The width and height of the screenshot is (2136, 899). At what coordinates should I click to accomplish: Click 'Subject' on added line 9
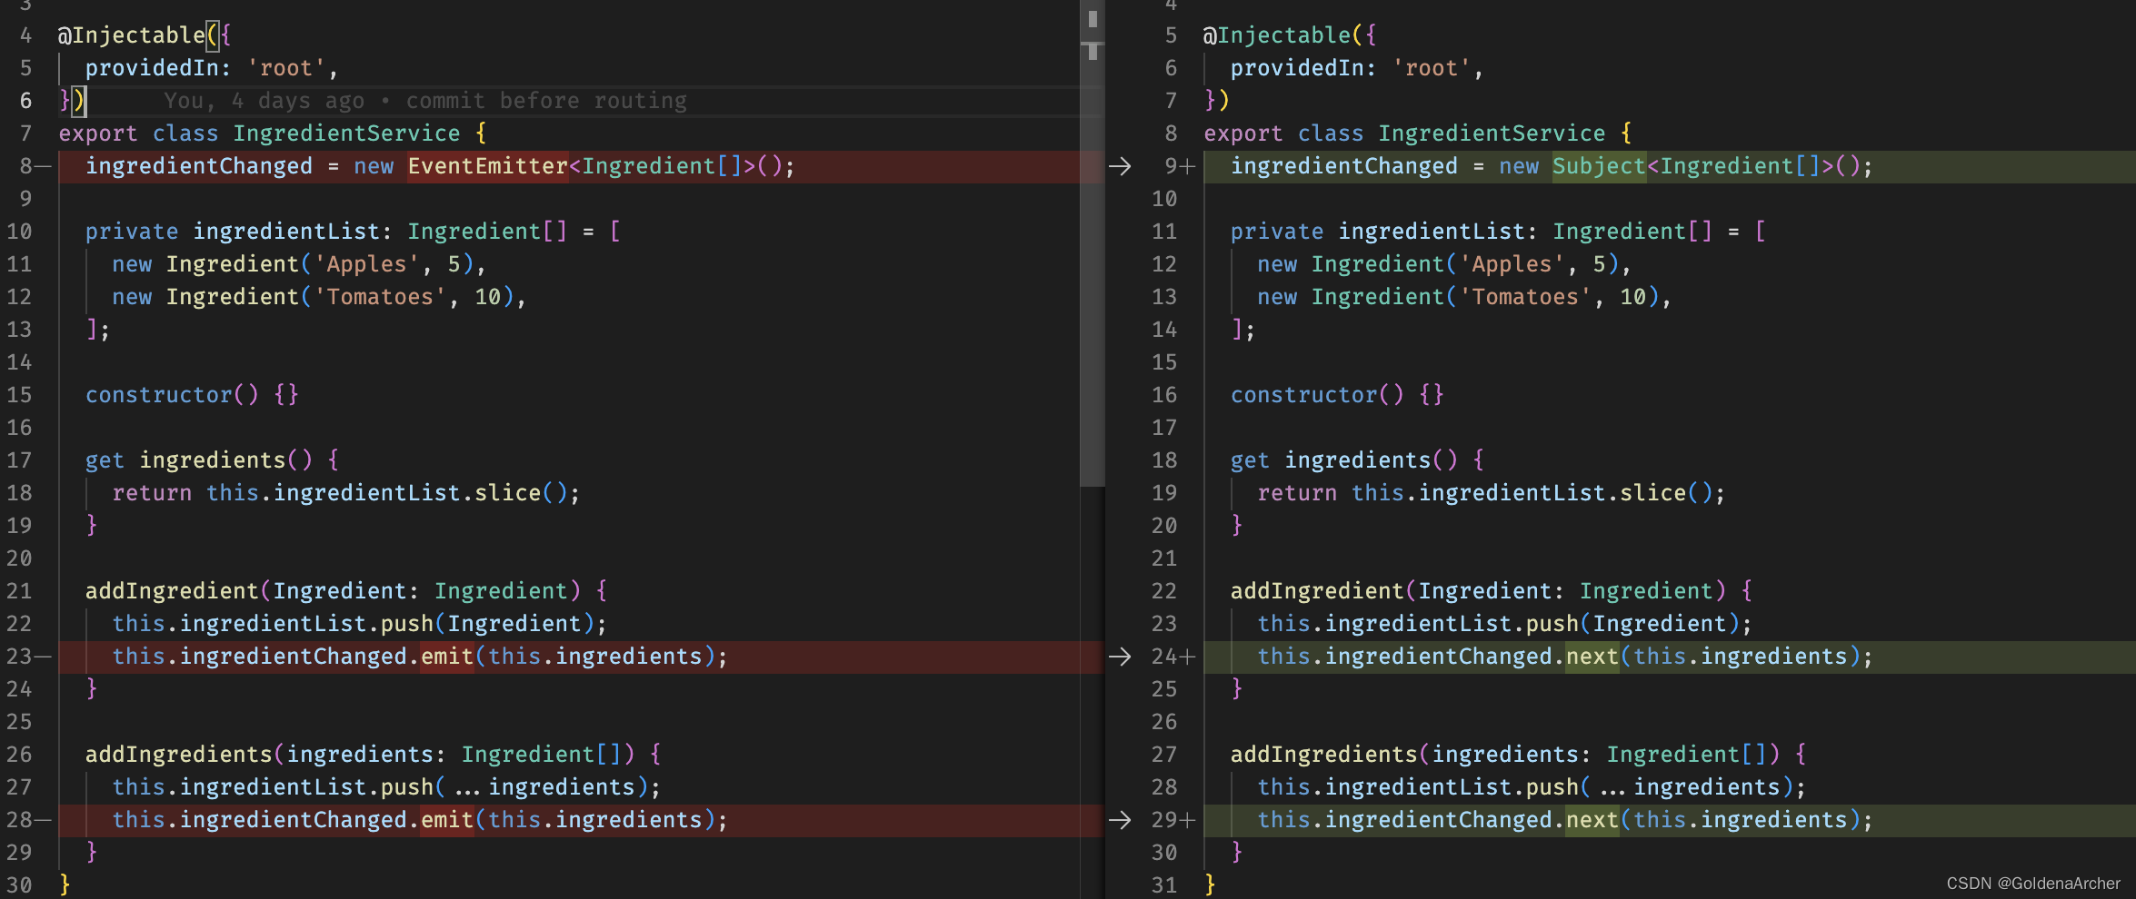[1599, 166]
